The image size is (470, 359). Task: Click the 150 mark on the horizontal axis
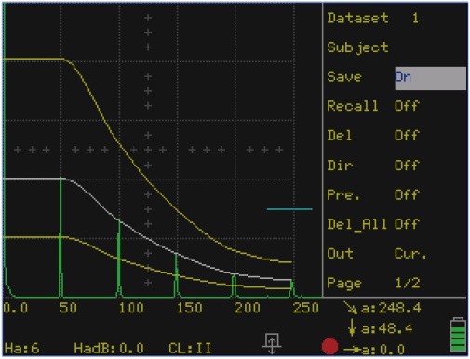pyautogui.click(x=189, y=308)
